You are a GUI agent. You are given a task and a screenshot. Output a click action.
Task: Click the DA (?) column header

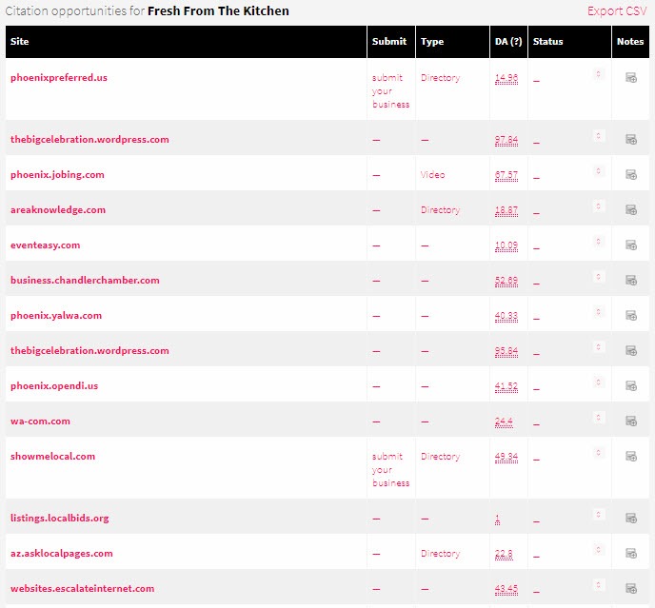pos(508,41)
